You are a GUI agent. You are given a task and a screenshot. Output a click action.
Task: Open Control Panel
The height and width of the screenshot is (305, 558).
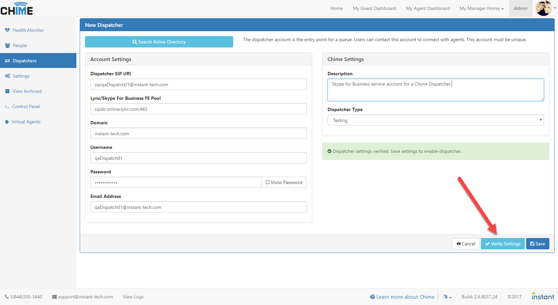(26, 106)
